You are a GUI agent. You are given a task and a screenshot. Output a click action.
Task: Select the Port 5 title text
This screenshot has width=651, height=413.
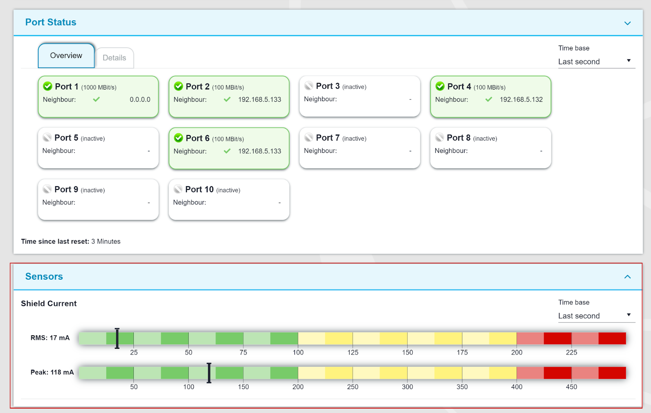tap(66, 138)
